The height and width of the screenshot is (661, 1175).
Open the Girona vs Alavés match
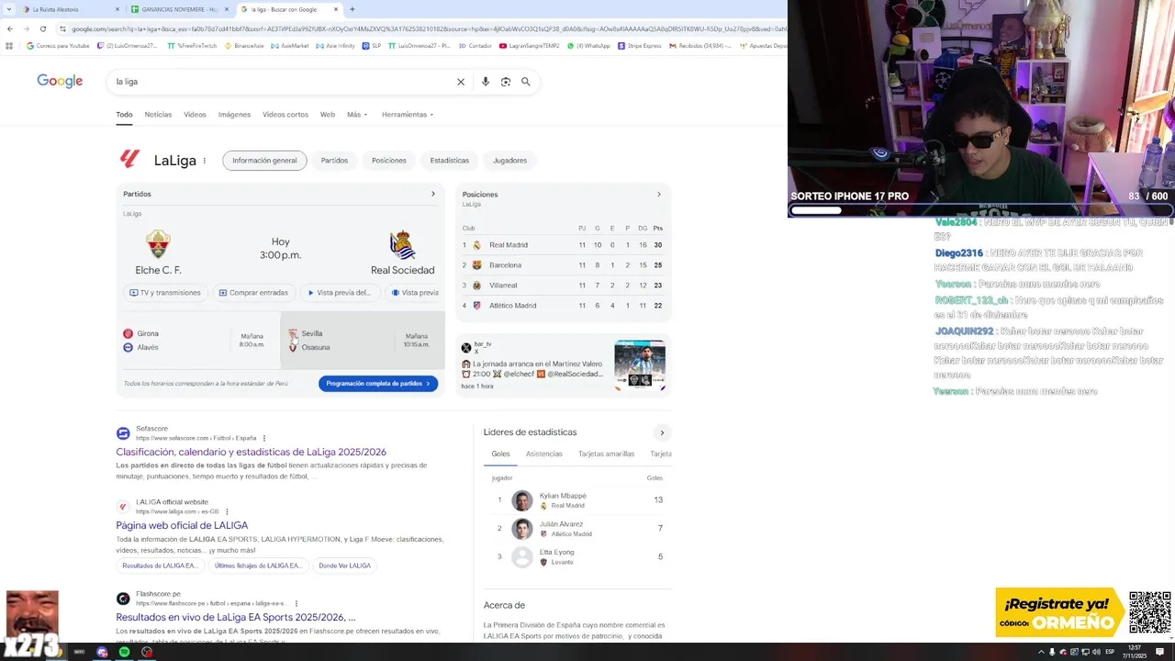[197, 340]
